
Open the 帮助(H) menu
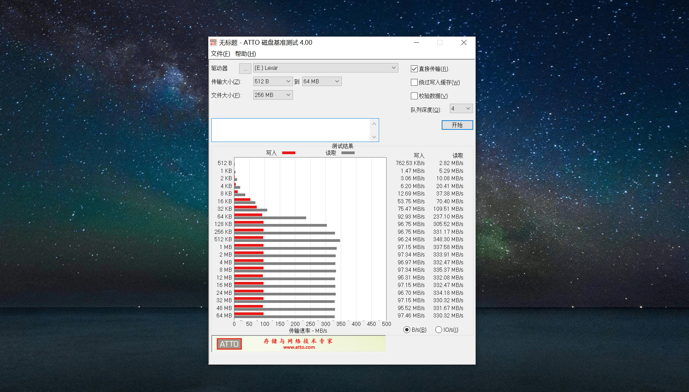click(x=246, y=54)
